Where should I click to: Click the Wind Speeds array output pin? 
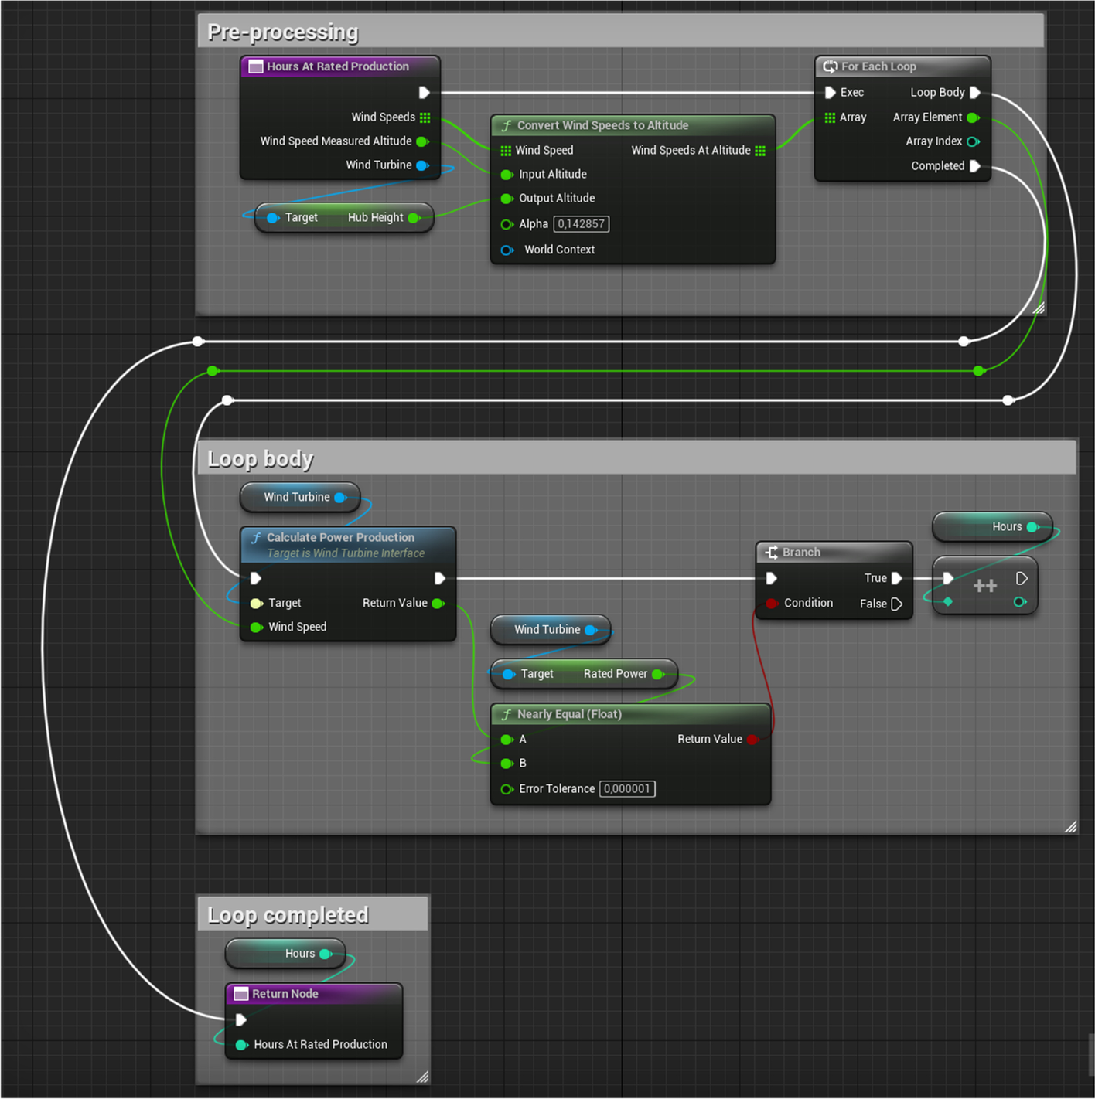click(x=425, y=117)
